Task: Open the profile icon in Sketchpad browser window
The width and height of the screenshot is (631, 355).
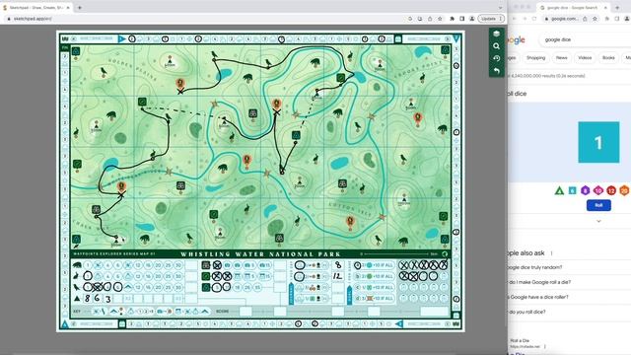Action: (472, 19)
